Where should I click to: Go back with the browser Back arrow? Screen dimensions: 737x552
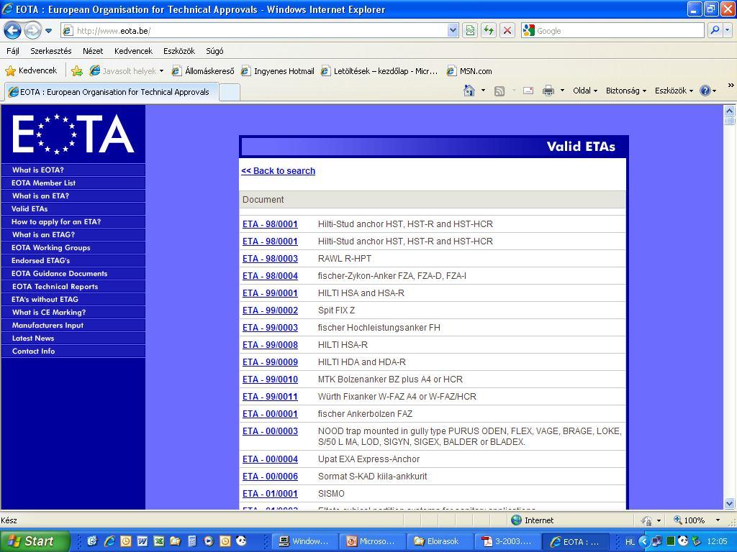click(12, 31)
